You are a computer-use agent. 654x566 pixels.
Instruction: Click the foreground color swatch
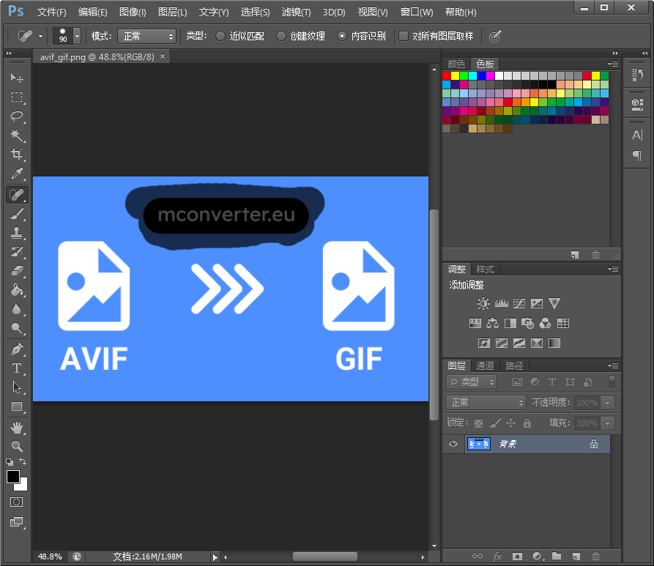click(x=13, y=477)
